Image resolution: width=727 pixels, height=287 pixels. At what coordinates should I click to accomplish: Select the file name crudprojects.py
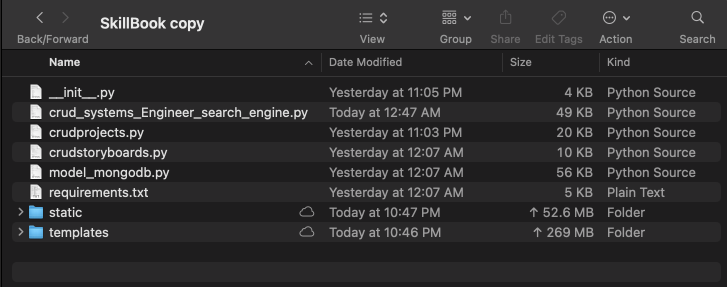[x=96, y=132]
